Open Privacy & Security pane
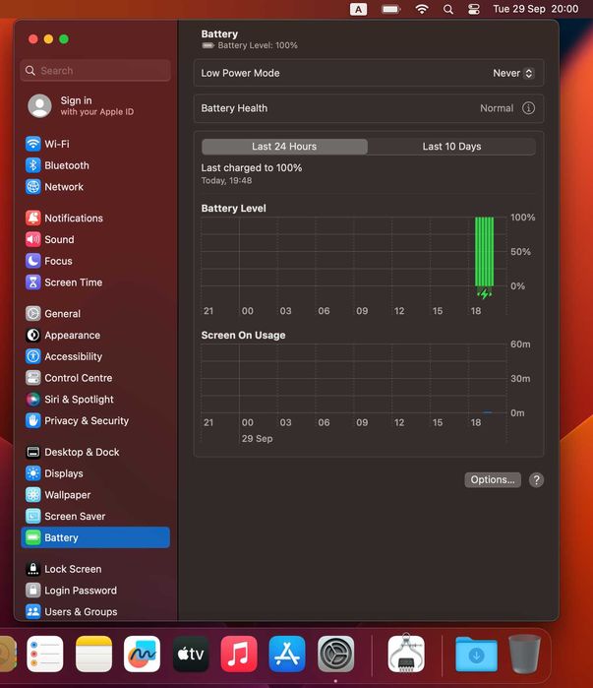The height and width of the screenshot is (688, 593). pos(95,421)
